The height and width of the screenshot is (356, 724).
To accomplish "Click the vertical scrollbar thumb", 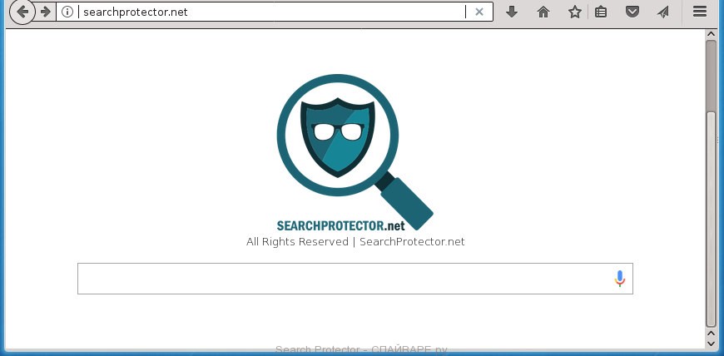I will (x=711, y=184).
